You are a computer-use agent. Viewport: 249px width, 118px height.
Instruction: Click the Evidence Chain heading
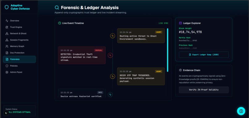coord(192,70)
